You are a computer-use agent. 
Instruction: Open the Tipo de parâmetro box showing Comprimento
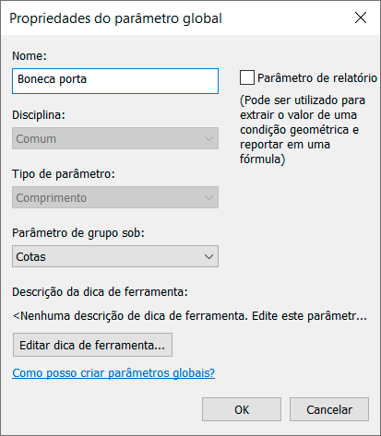(x=115, y=197)
